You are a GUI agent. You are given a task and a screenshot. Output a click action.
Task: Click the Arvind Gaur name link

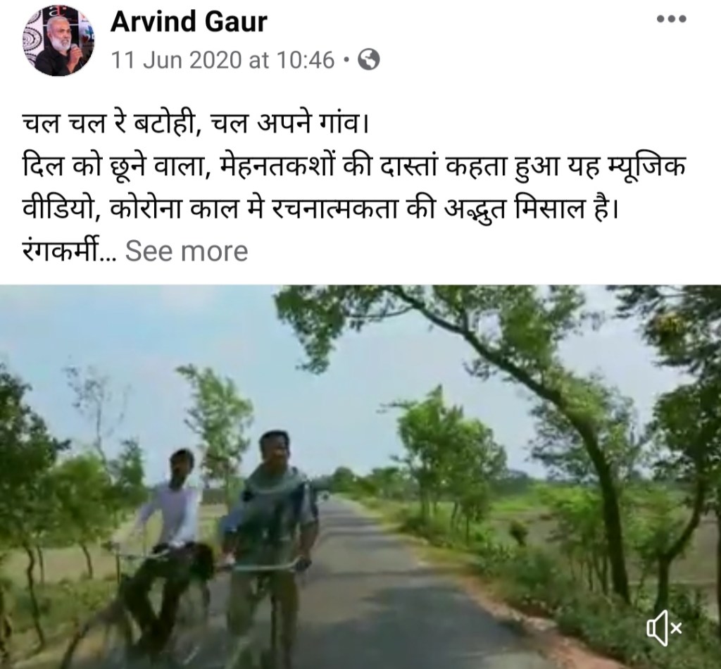pyautogui.click(x=189, y=21)
